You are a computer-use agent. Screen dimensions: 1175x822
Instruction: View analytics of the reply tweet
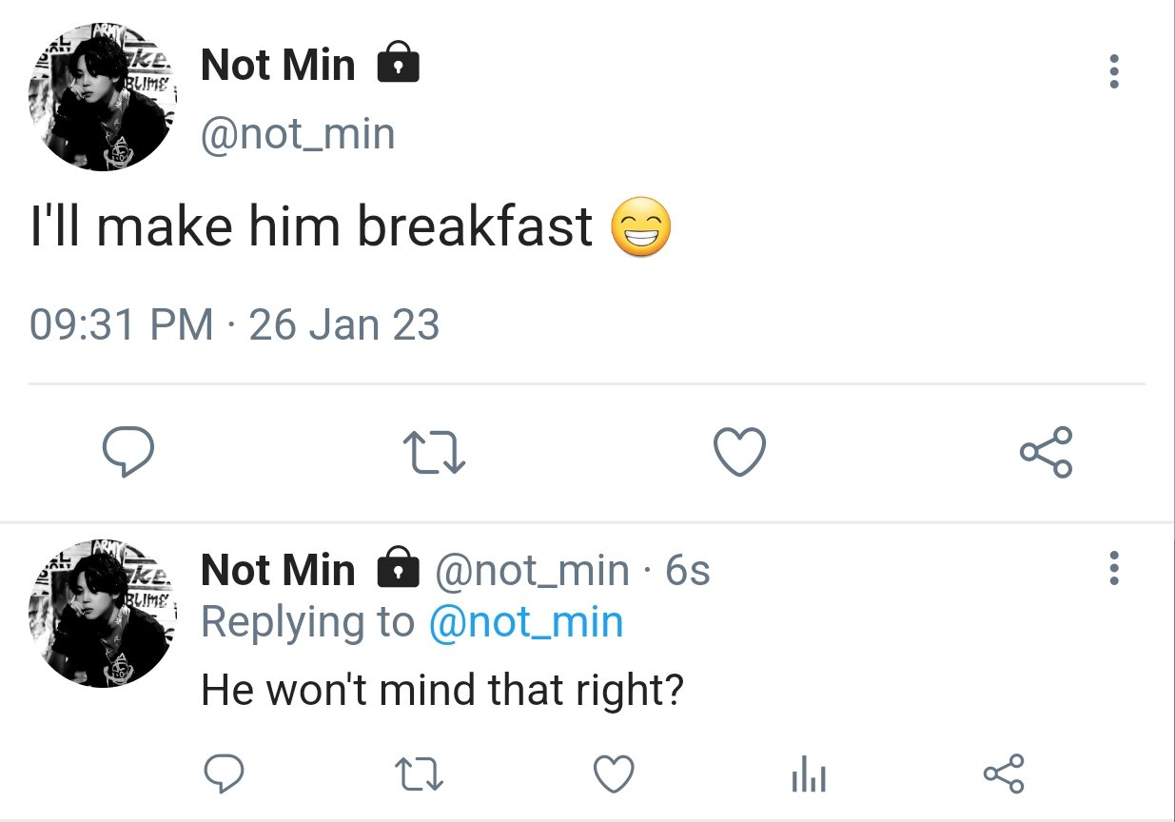point(809,775)
